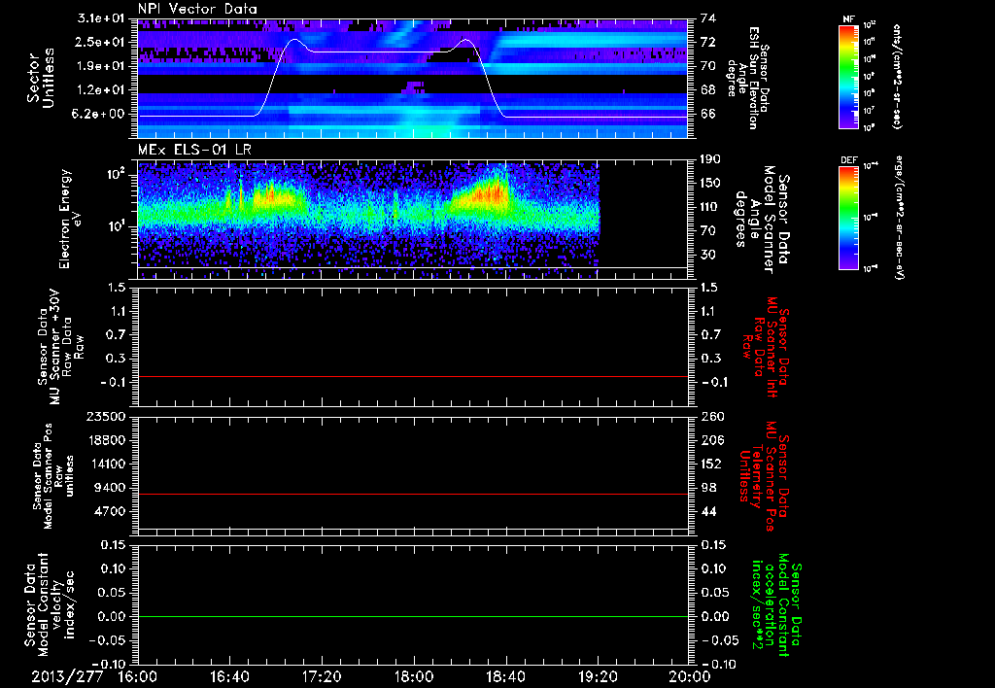This screenshot has width=995, height=688.
Task: Click the 17:20 time axis label
Action: pyautogui.click(x=322, y=676)
